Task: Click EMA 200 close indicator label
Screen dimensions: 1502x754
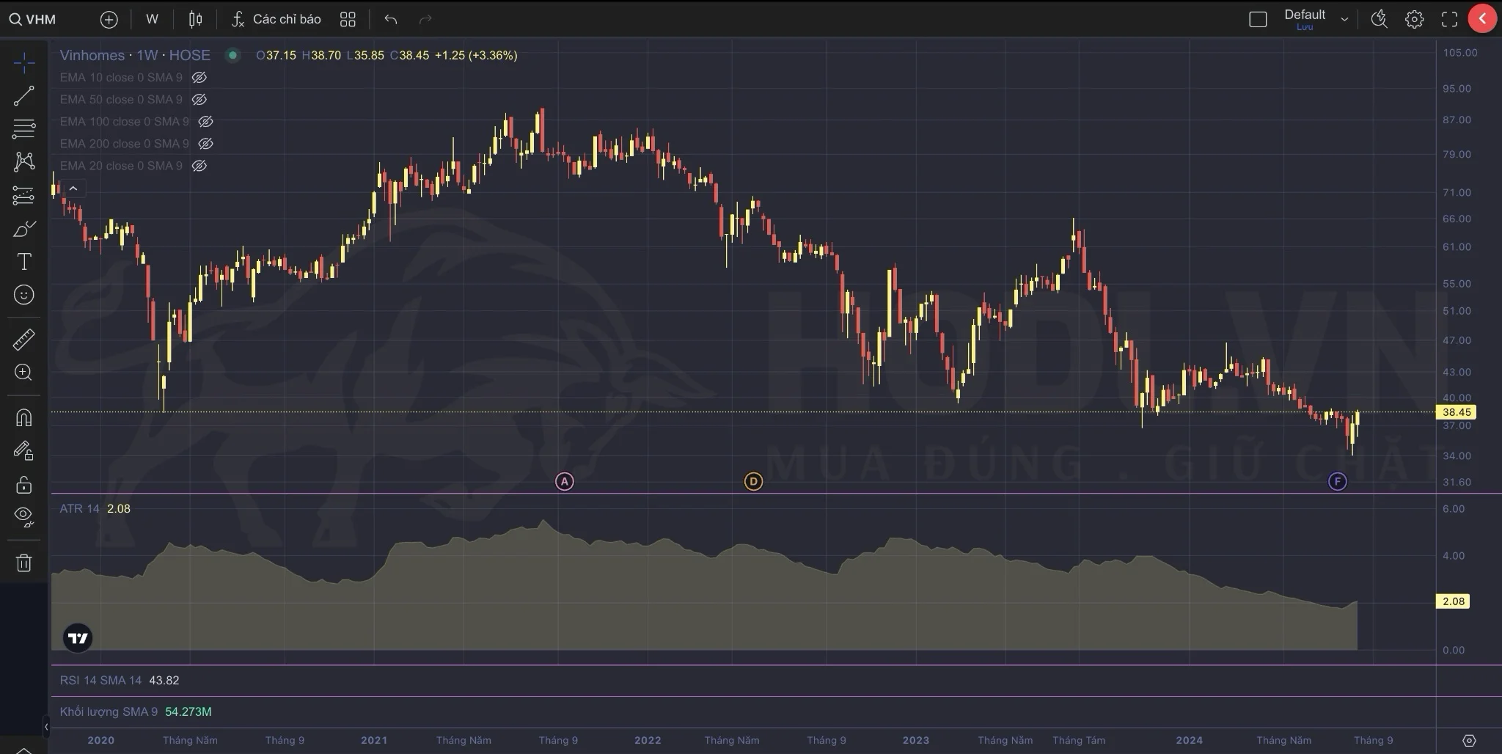Action: point(125,143)
